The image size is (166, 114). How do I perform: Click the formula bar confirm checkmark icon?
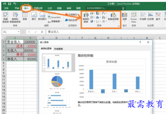tap(35, 32)
